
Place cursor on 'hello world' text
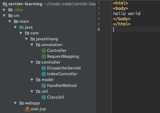click(127, 14)
